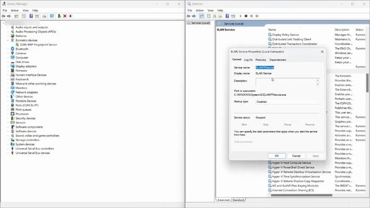Select IKE and AuthIP IPsec Keying Modules
This screenshot has width=370, height=208.
(x=295, y=186)
